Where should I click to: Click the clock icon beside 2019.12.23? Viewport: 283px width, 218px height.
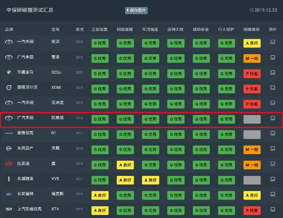[x=252, y=10]
